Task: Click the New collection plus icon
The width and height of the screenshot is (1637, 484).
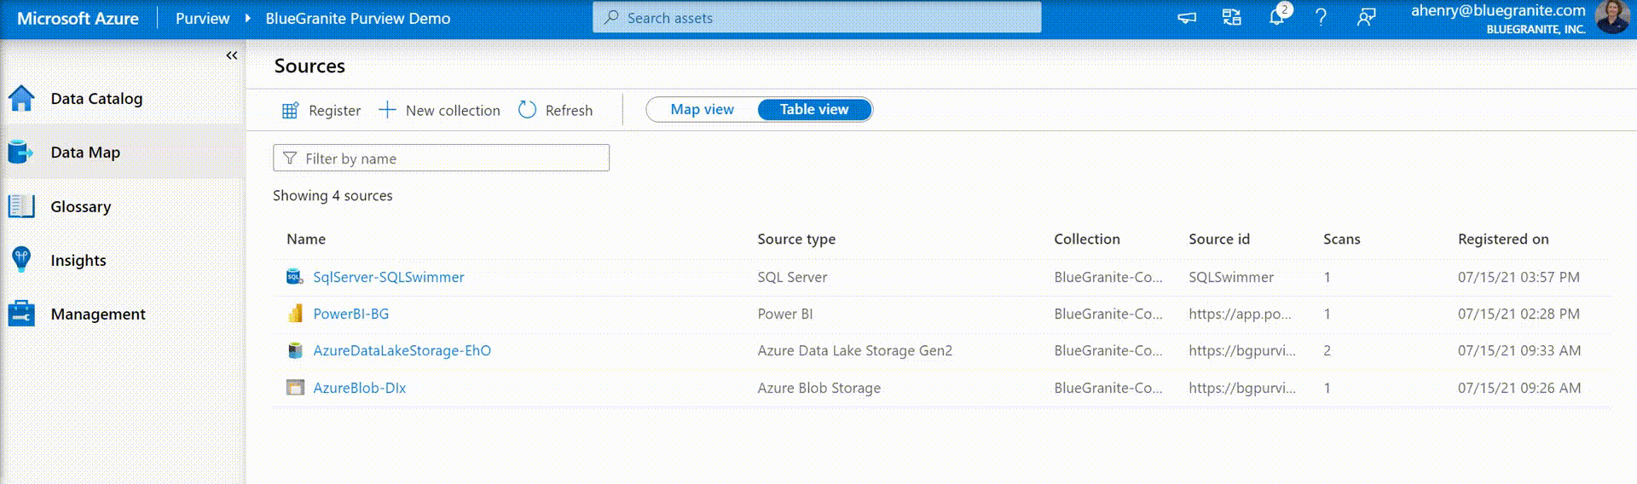Action: click(x=387, y=110)
